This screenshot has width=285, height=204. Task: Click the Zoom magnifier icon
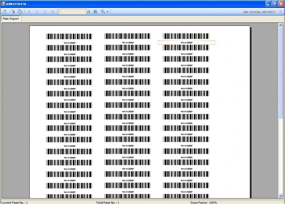[103, 12]
